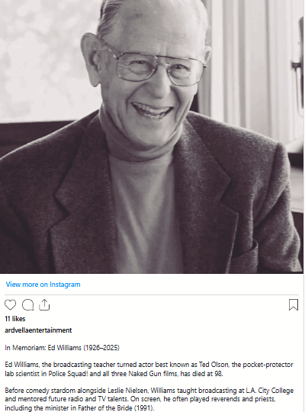Open the ardvellaentertainment profile name
The height and width of the screenshot is (412, 305).
pyautogui.click(x=38, y=330)
